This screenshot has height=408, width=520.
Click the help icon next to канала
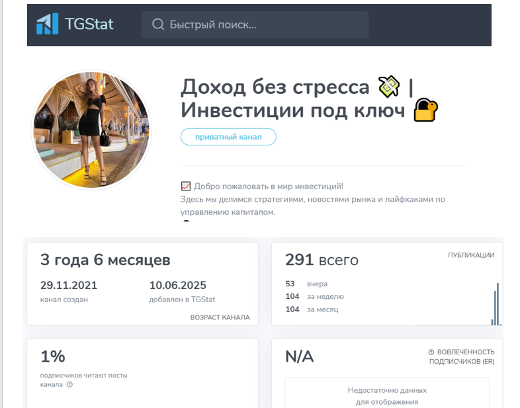[69, 384]
